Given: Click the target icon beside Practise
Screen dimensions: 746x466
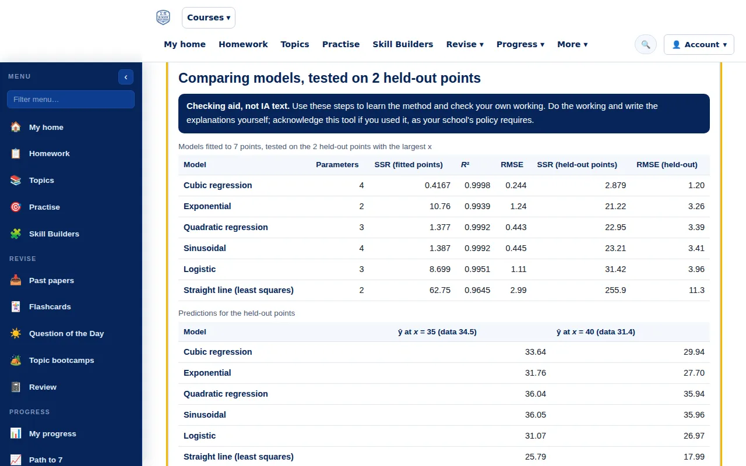Looking at the screenshot, I should pos(16,207).
